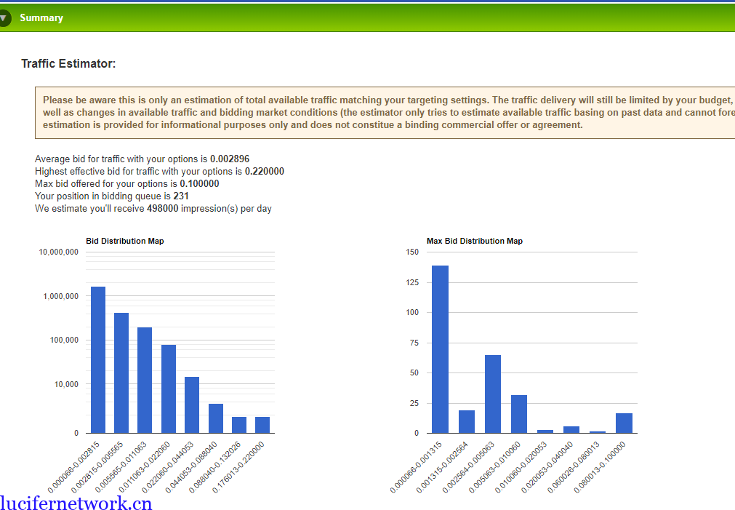The width and height of the screenshot is (735, 510).
Task: Click the 0.002564-0.005063 Max Bid bar
Action: tap(493, 394)
